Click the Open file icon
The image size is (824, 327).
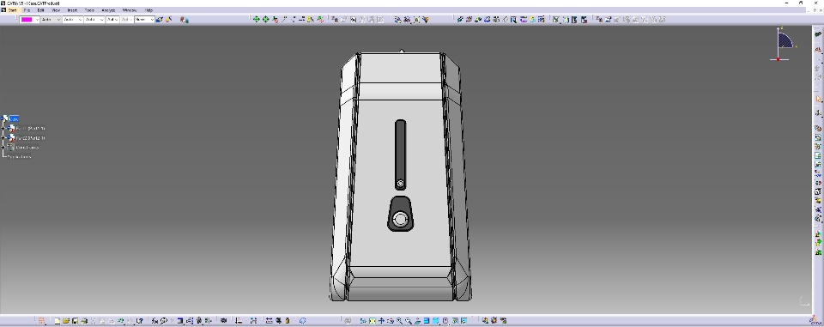[x=66, y=321]
